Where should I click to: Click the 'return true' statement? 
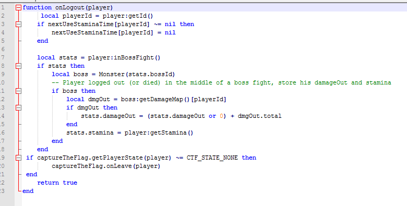coord(57,183)
